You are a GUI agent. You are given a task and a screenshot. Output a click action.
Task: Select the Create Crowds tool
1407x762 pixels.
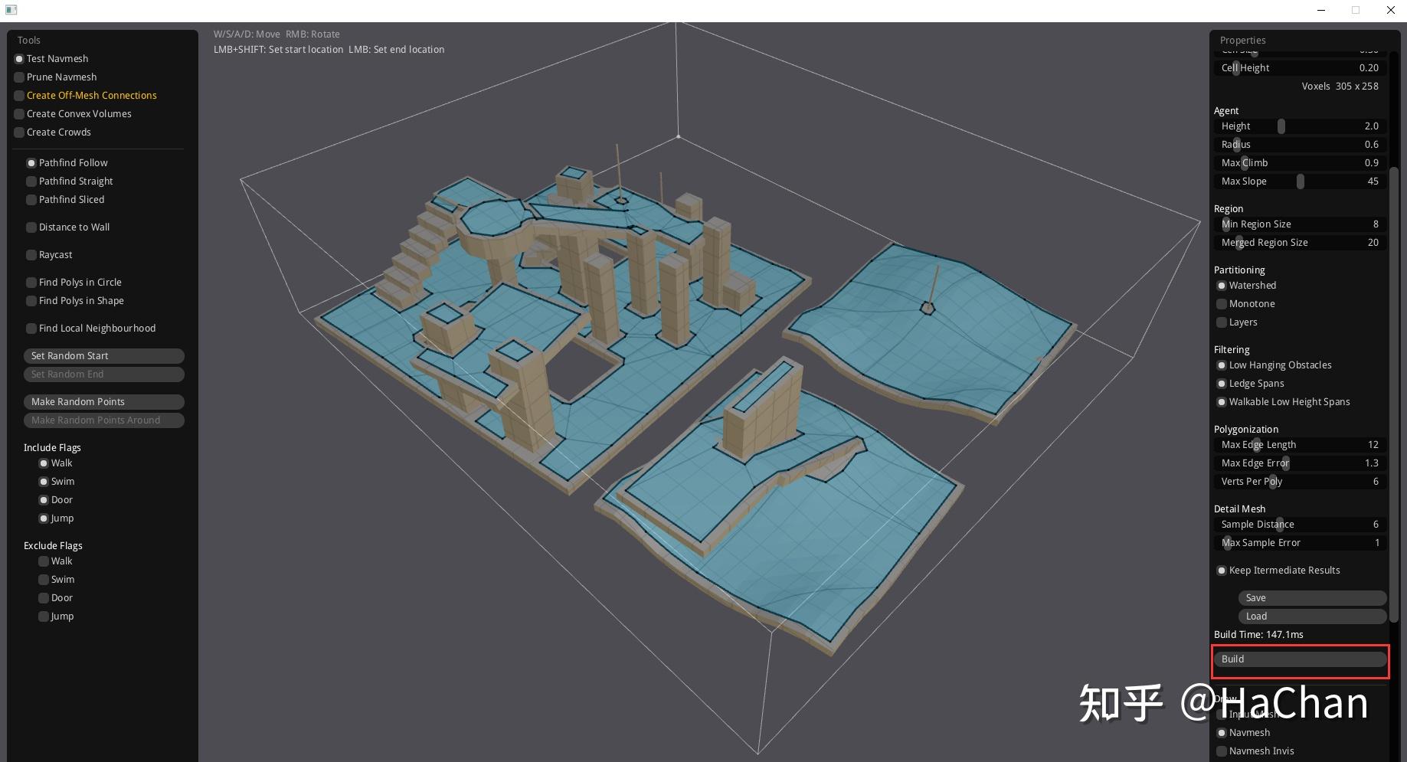tap(52, 132)
